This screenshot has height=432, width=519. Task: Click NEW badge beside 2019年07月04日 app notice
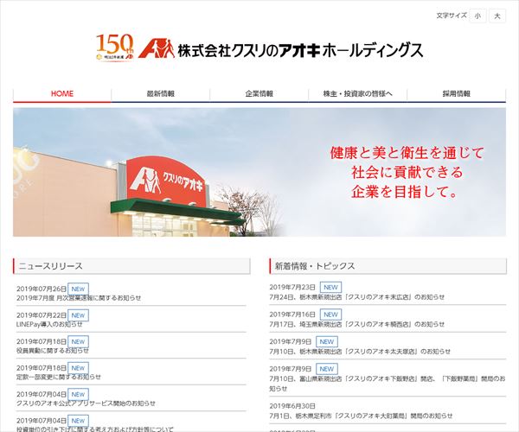pyautogui.click(x=78, y=394)
